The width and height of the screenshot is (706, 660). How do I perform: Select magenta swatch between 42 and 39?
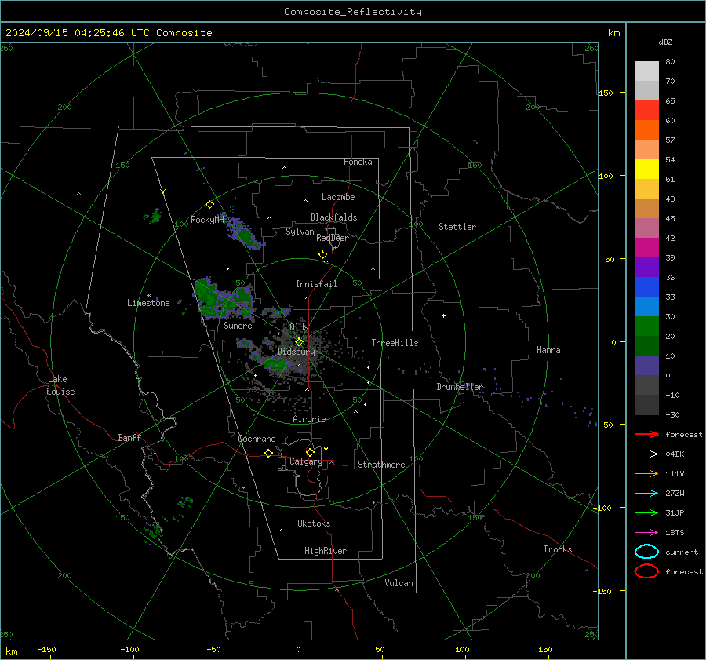[646, 247]
